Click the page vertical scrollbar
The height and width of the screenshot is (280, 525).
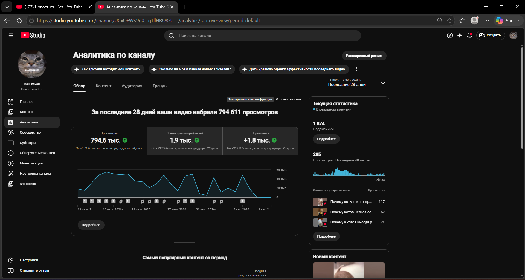pyautogui.click(x=522, y=98)
